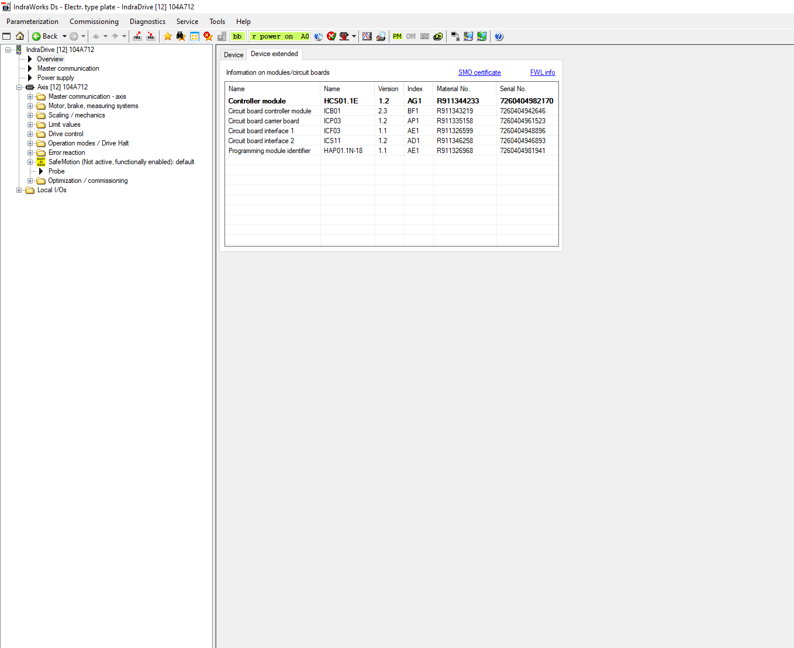Open the Back button history dropdown arrow
This screenshot has width=794, height=648.
click(64, 36)
